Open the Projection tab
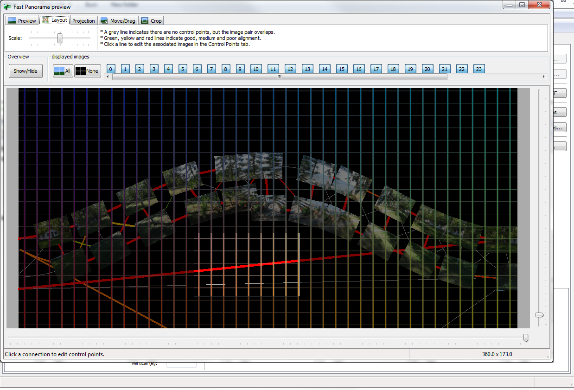Viewport: 574px width, 390px height. 83,21
